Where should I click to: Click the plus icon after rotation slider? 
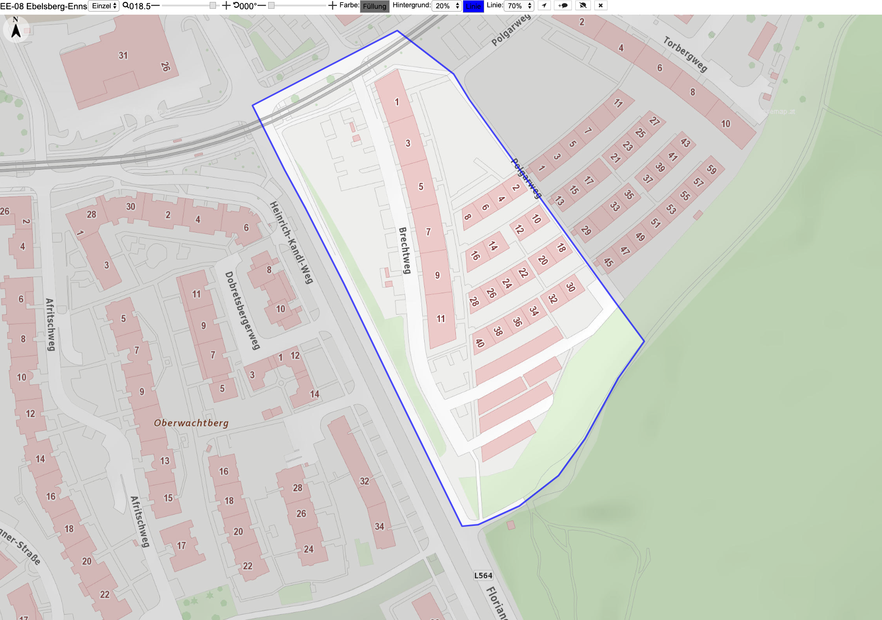(332, 5)
